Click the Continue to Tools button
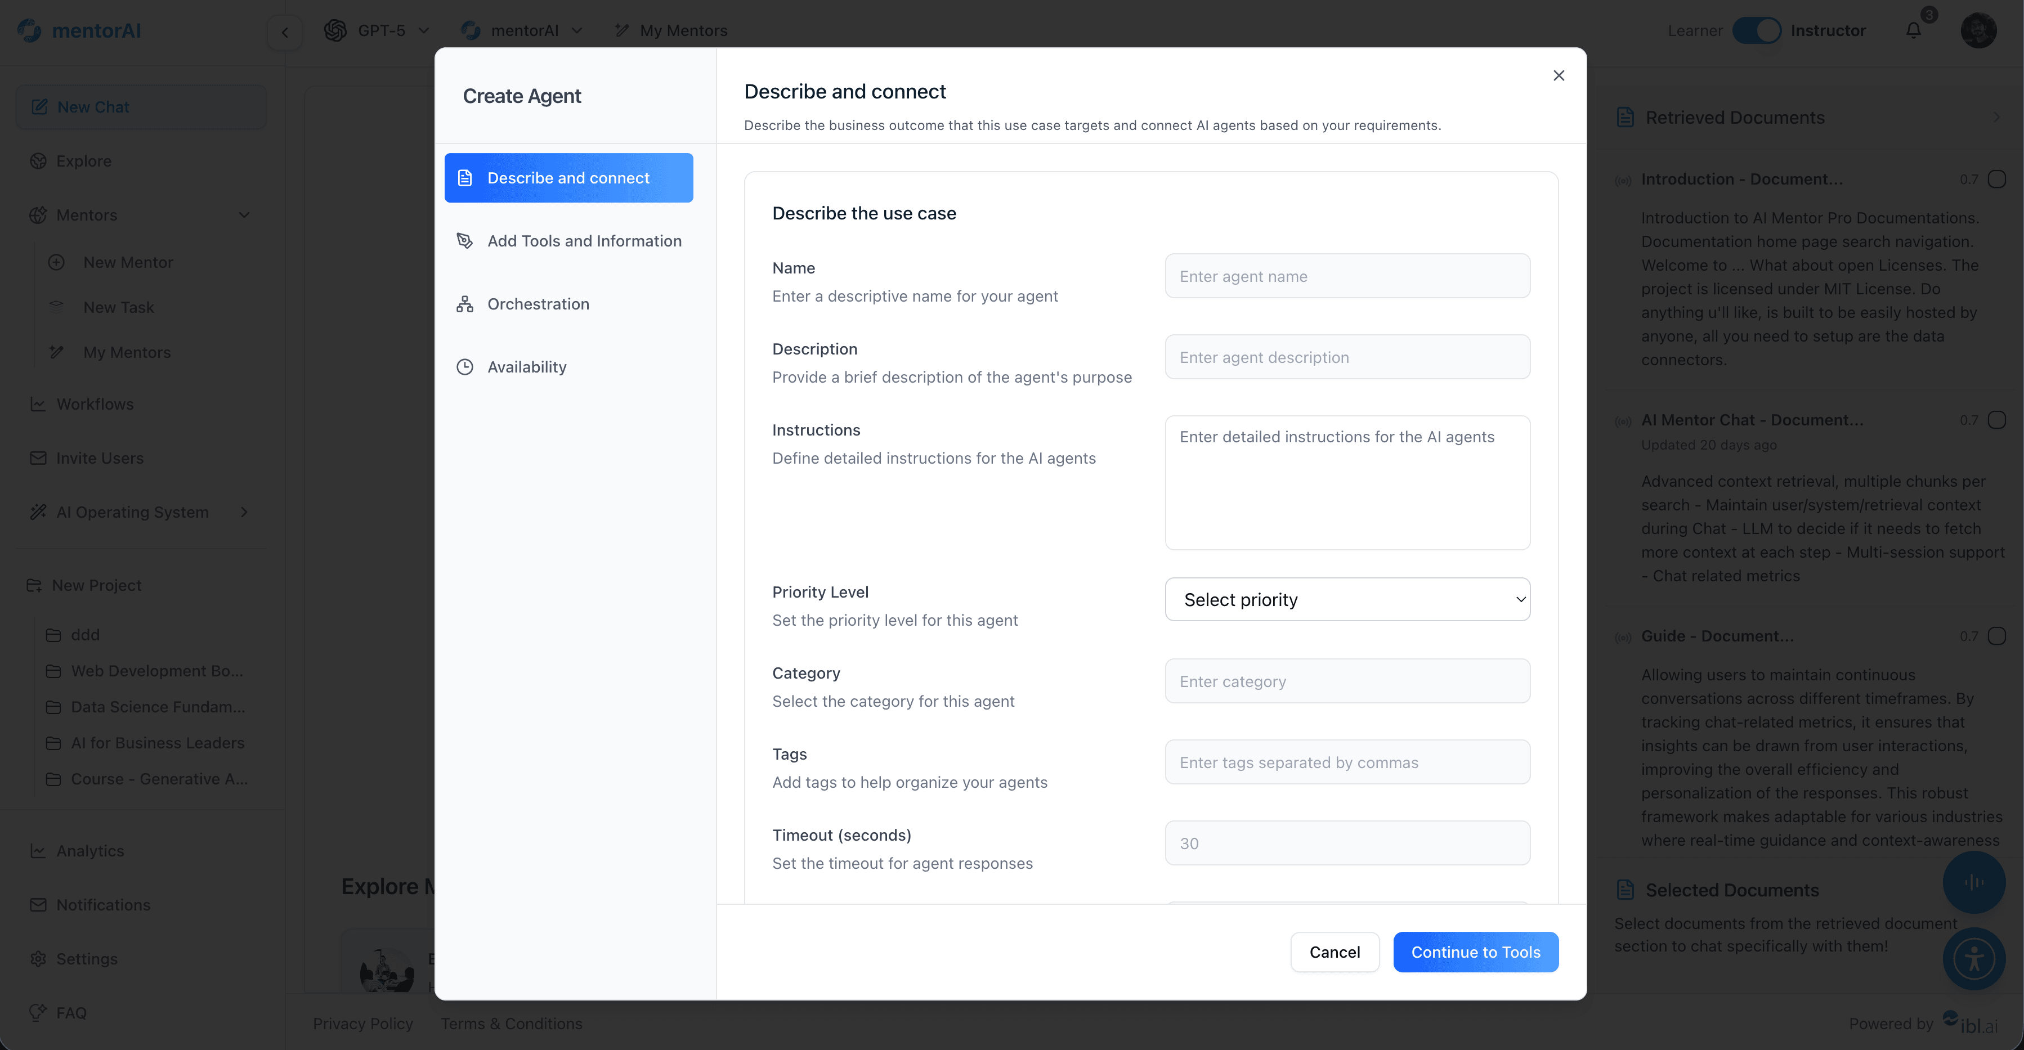This screenshot has width=2024, height=1050. (x=1475, y=952)
